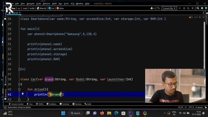Open editor tab options three-dot menu
Screen dimensions: 208x117
click(x=203, y=13)
